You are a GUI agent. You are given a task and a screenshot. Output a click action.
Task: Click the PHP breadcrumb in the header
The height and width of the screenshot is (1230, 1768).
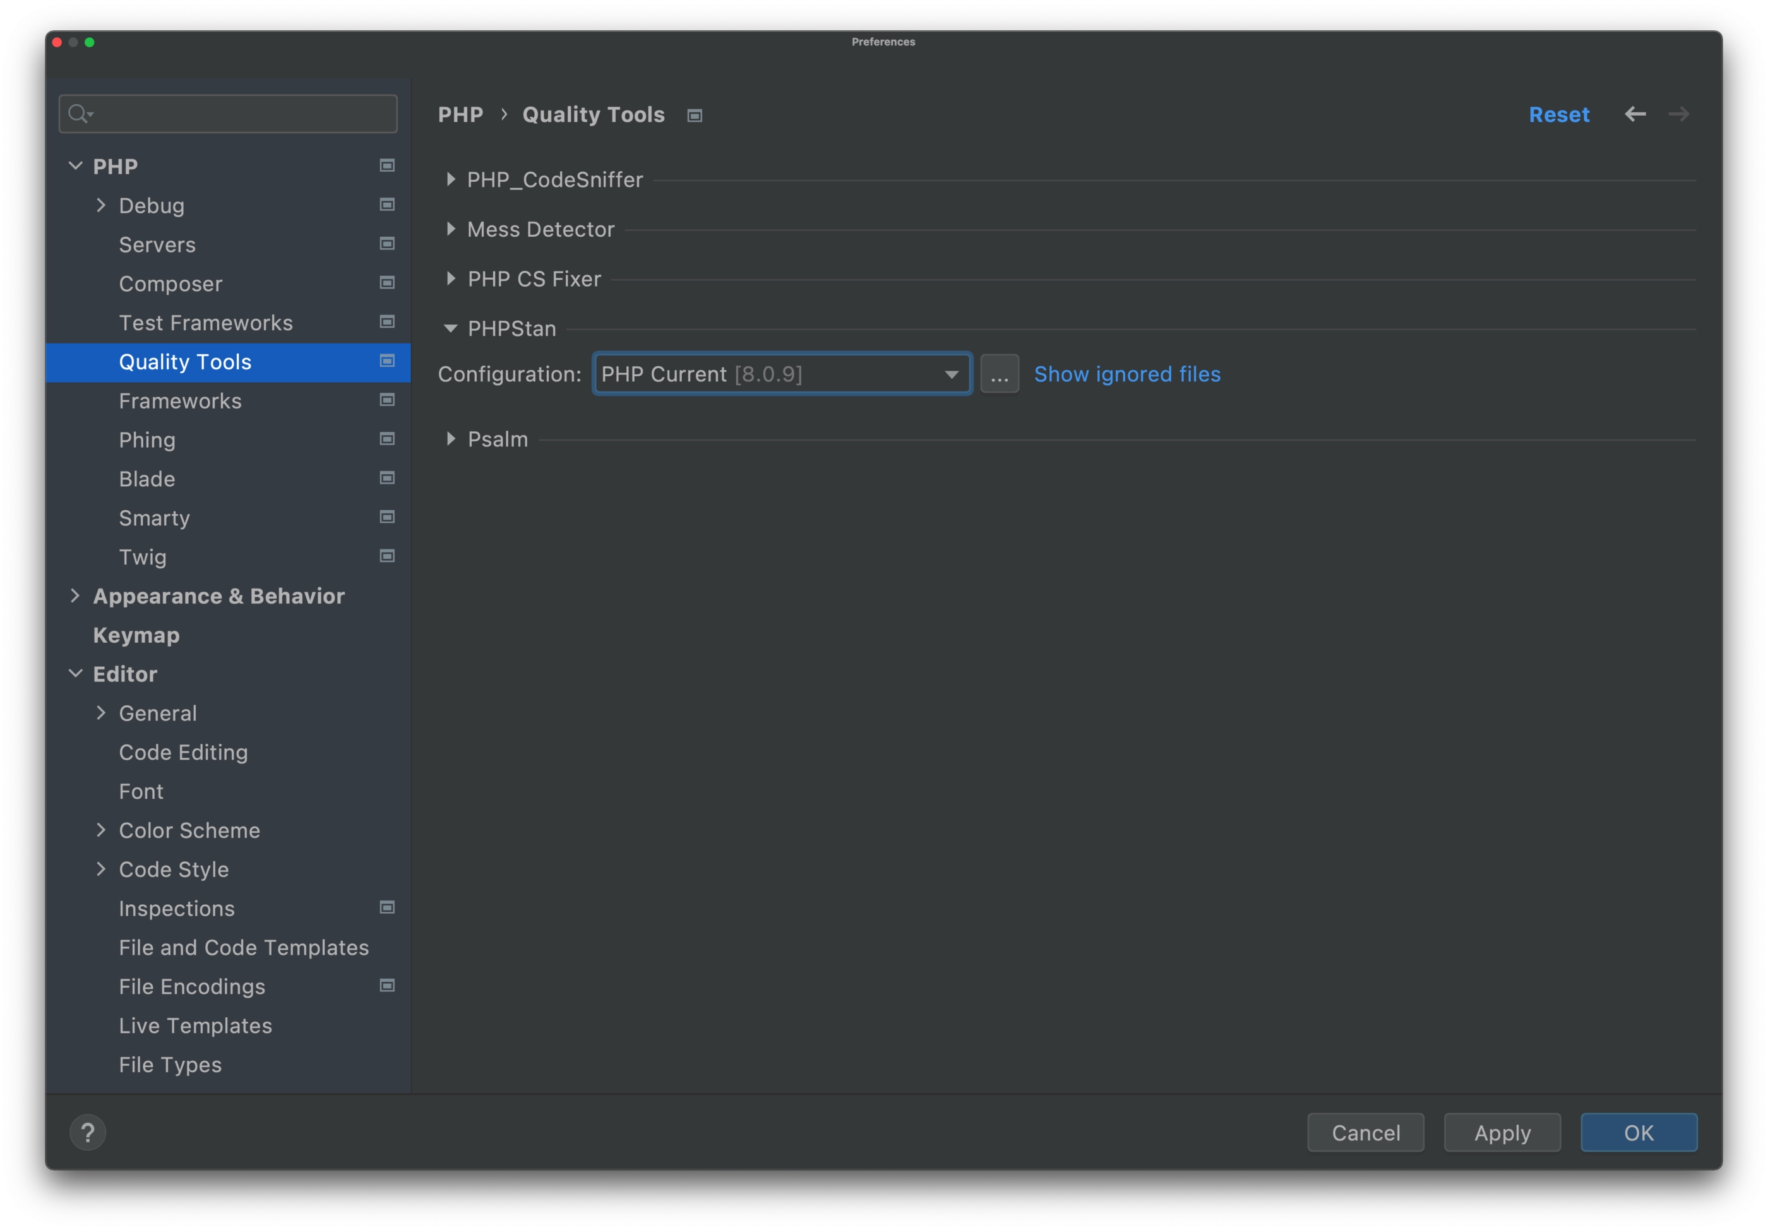pos(460,115)
